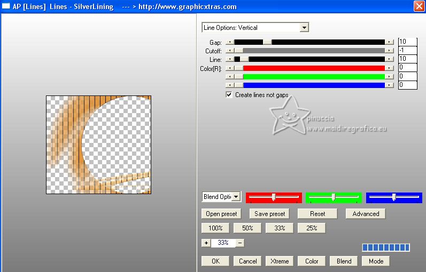Click the red color value field

pyautogui.click(x=407, y=68)
